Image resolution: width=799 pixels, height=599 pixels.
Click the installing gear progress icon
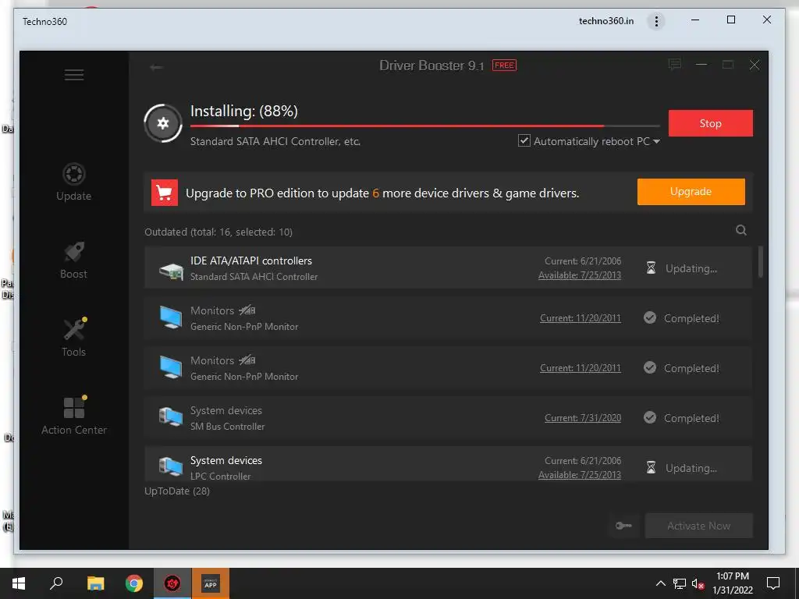click(163, 123)
